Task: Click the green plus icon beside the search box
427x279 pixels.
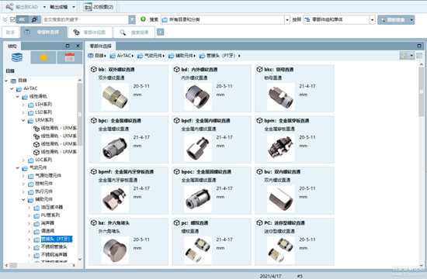Action: (143, 19)
